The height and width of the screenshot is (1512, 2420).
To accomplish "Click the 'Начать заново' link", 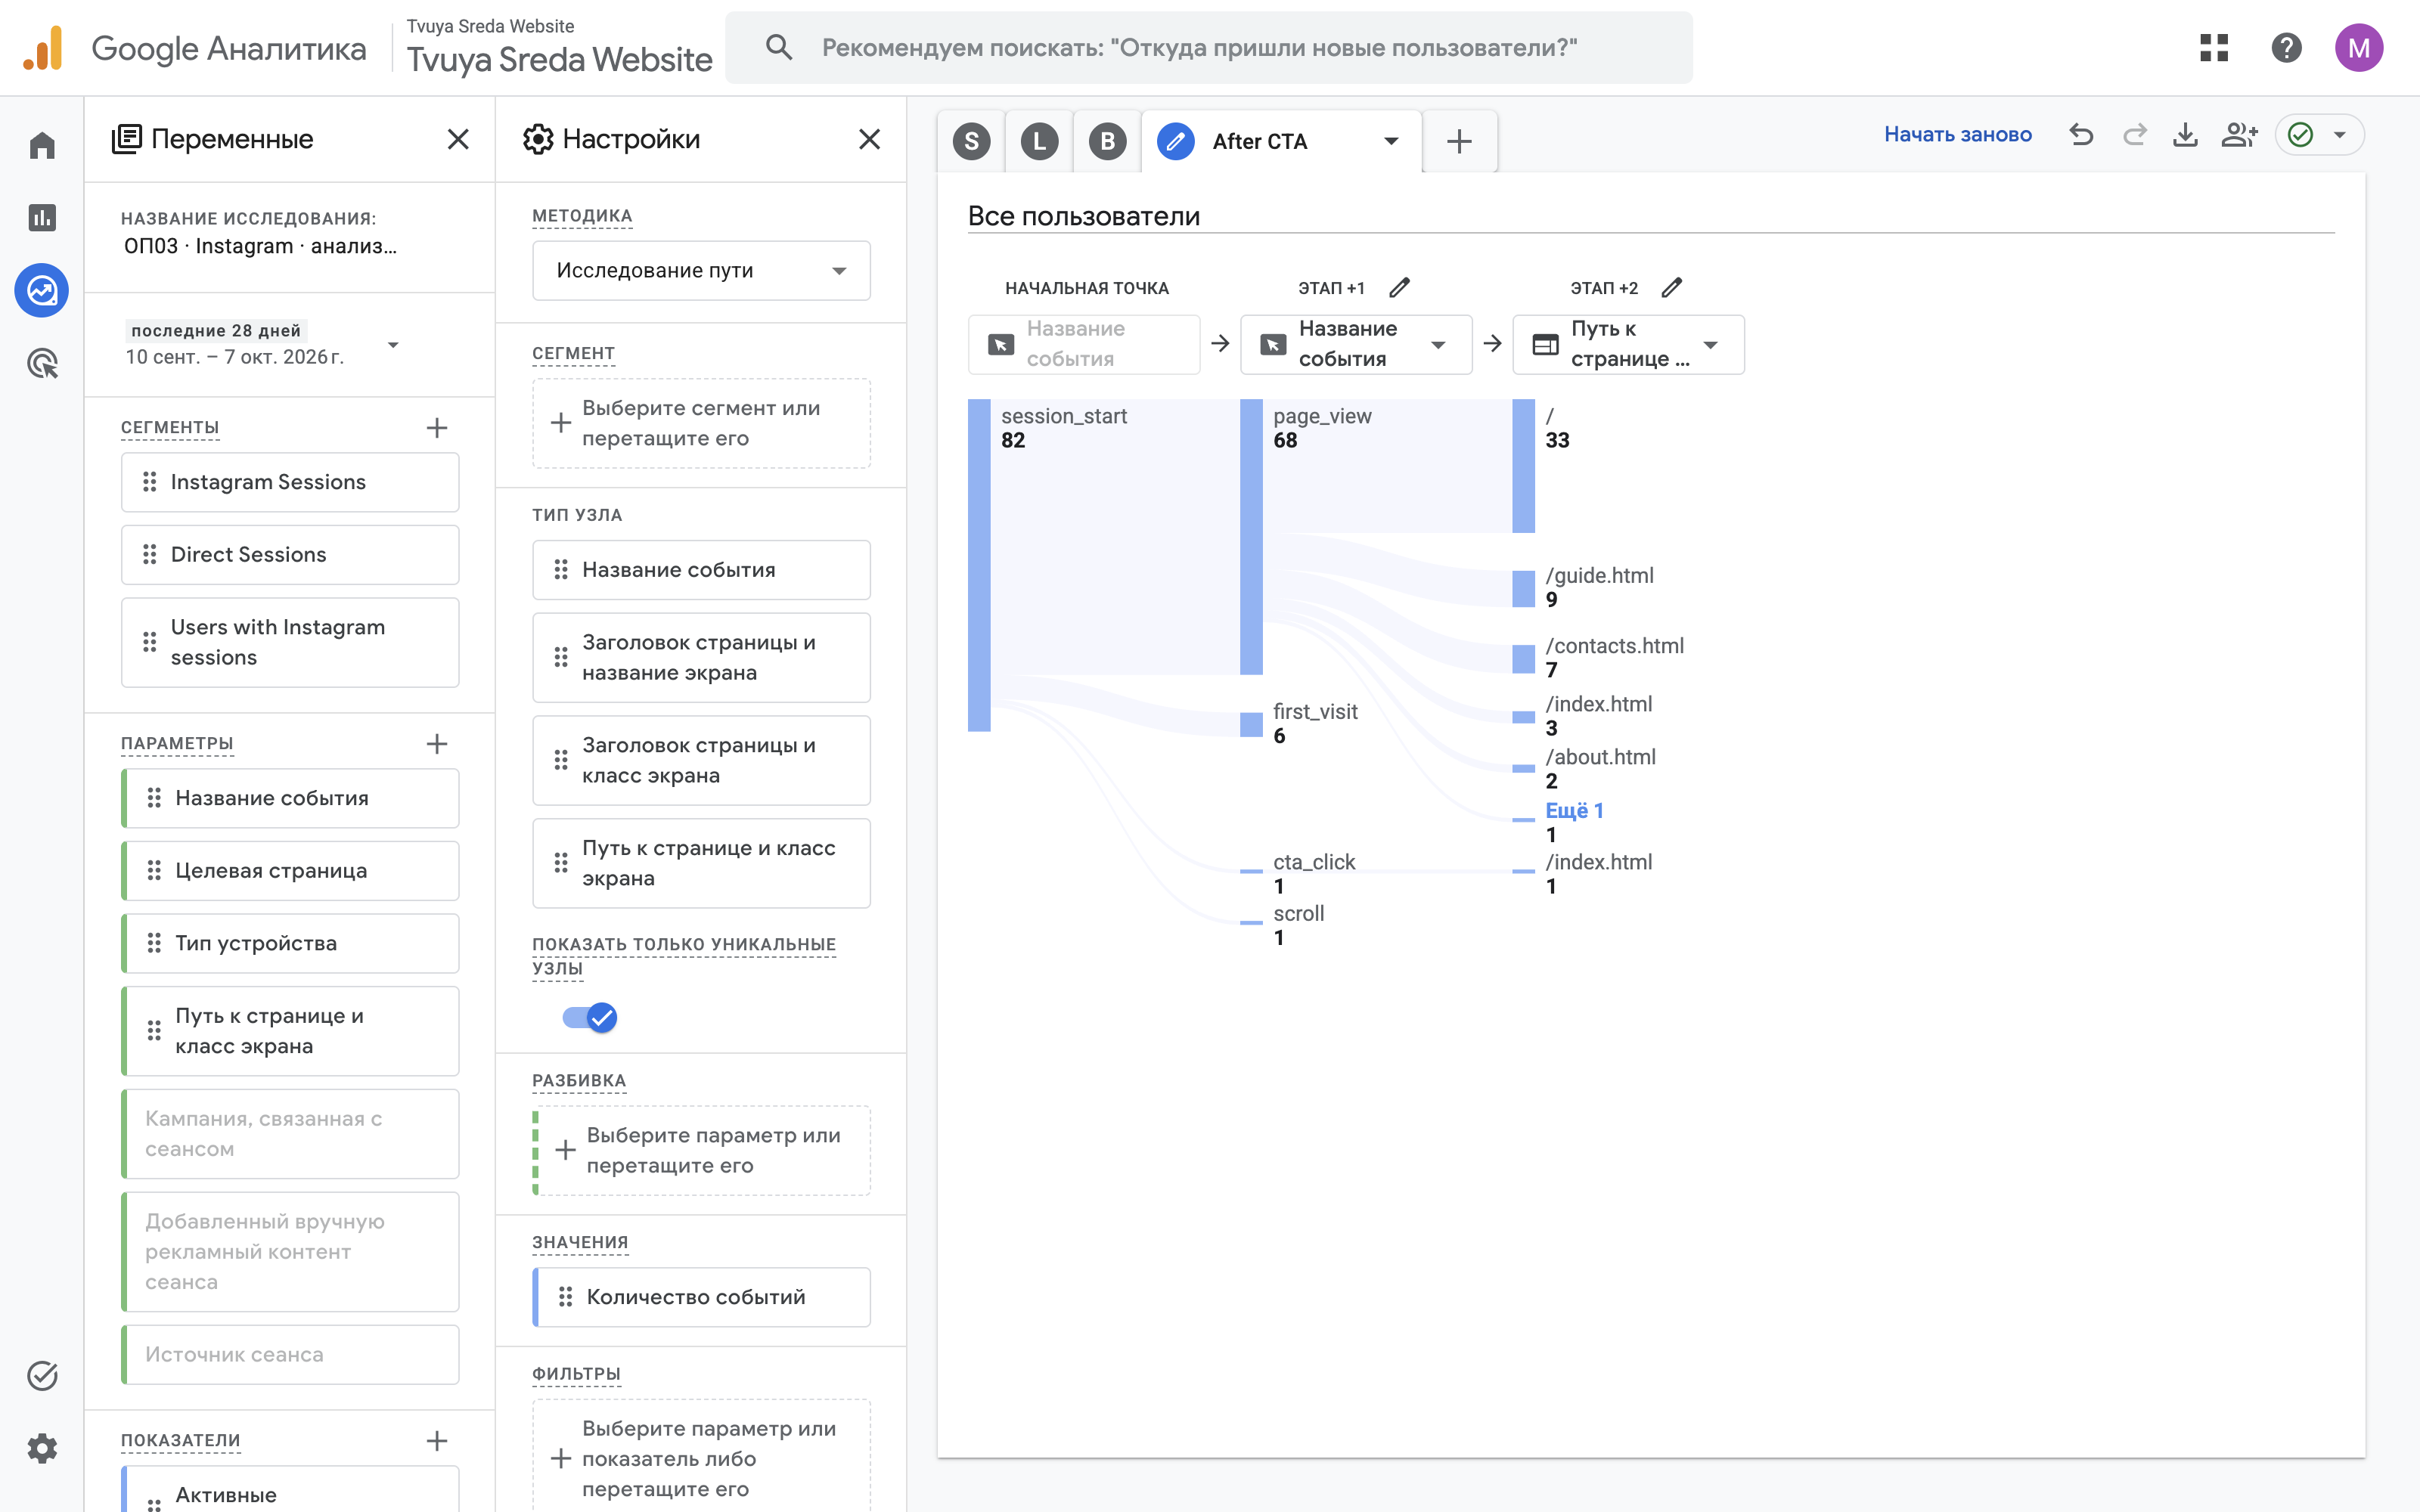I will [1957, 134].
